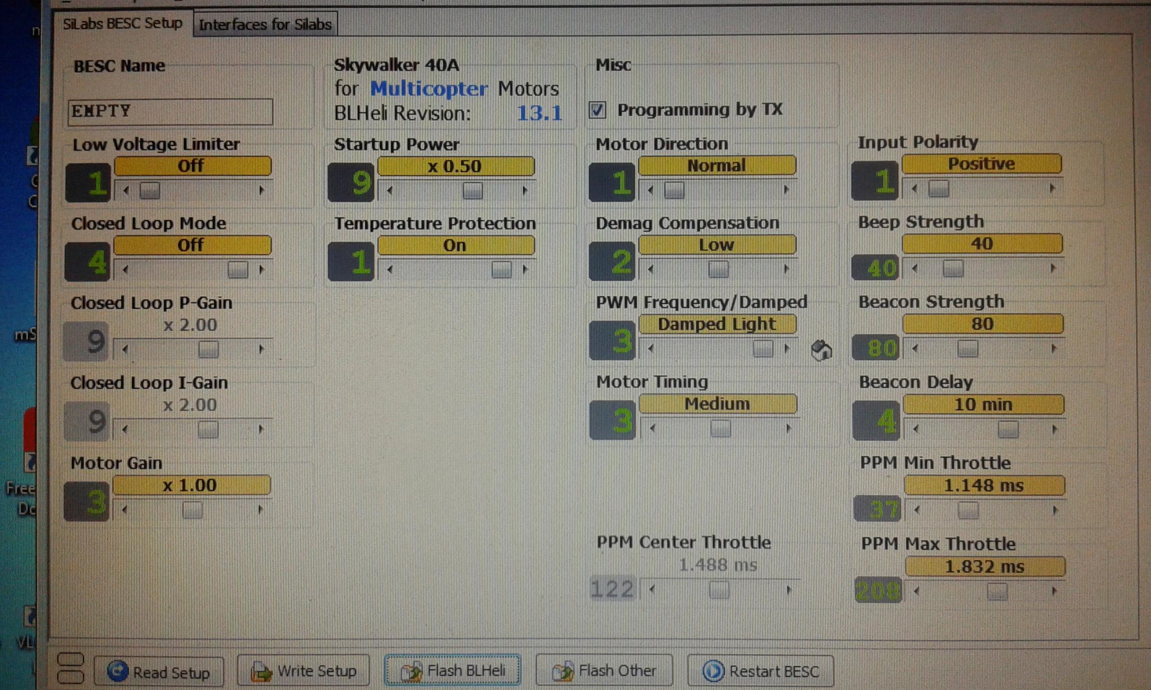Screen dimensions: 1151x690
Task: Click right arrow of Low Voltage Limiter
Action: tap(261, 190)
